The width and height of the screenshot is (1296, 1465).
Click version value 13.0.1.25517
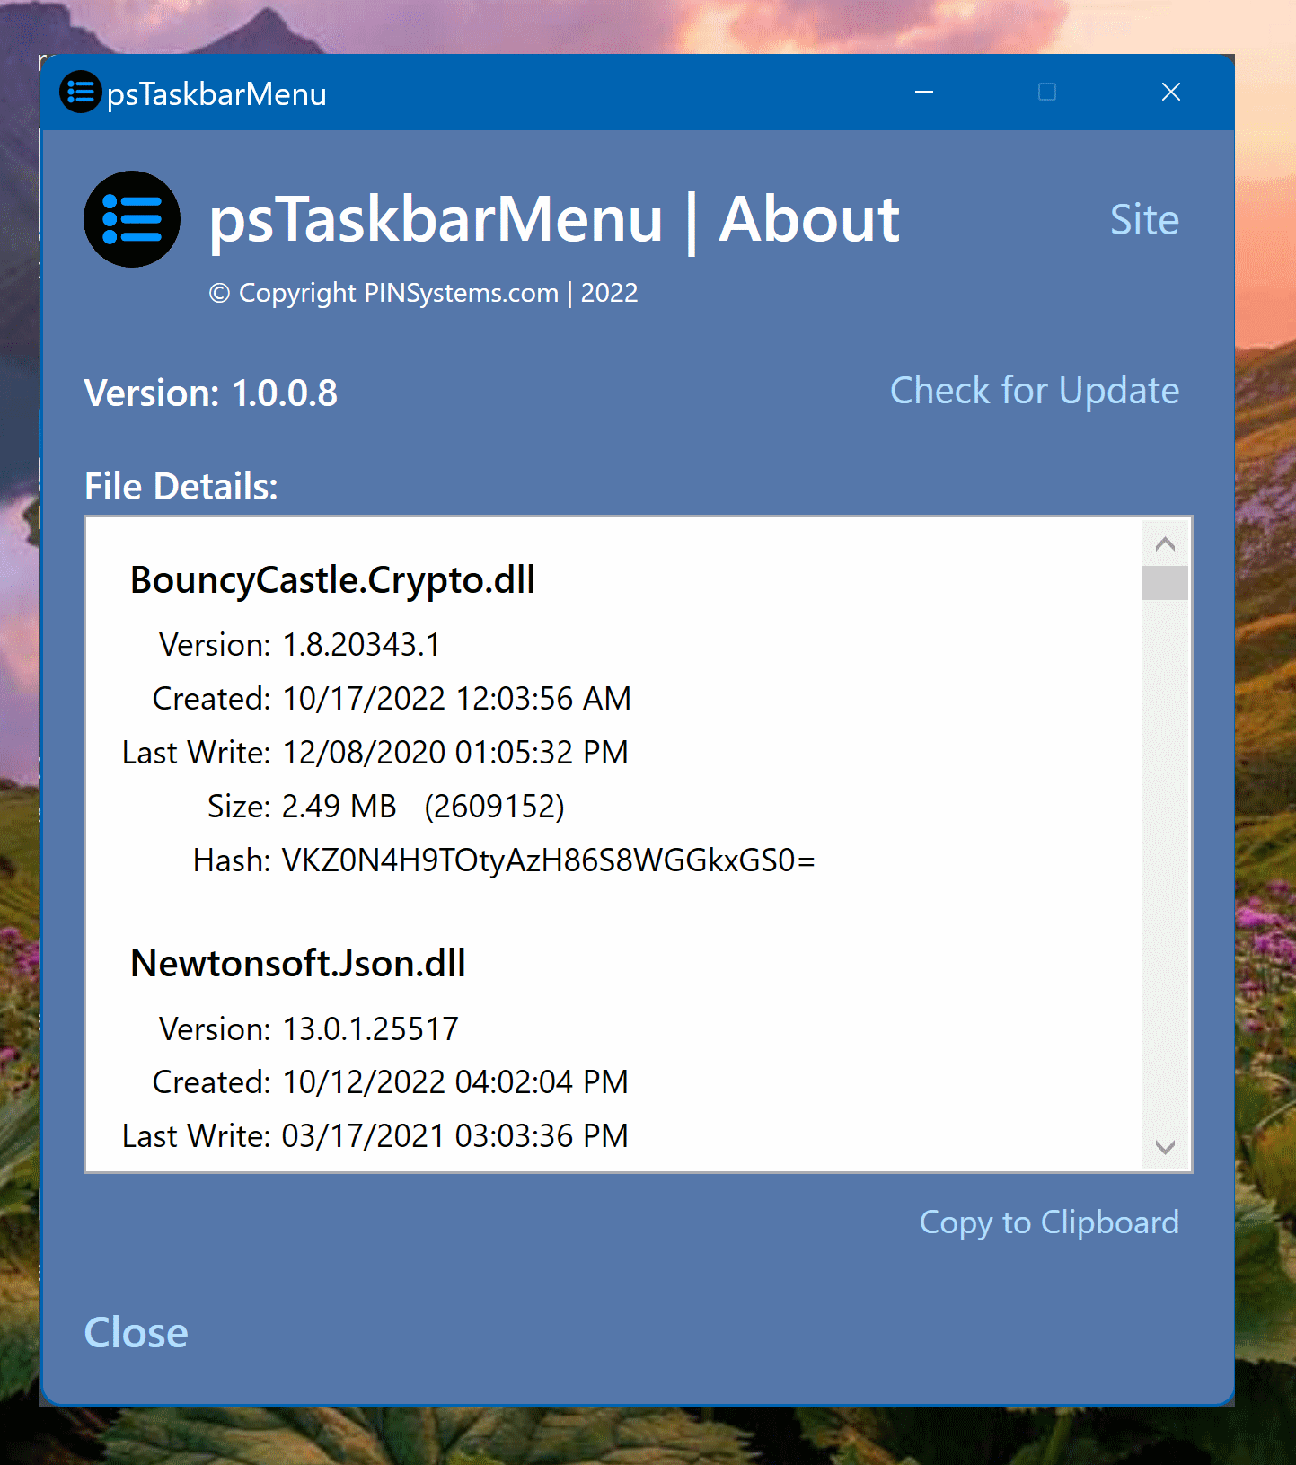pos(370,1029)
